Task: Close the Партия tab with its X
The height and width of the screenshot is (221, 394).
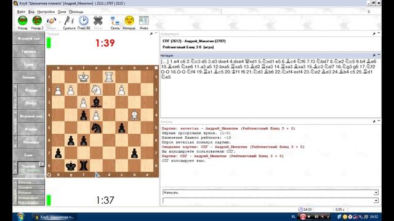Action: click(x=42, y=164)
